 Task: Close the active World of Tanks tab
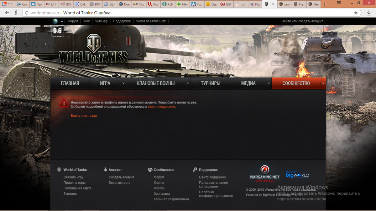pos(274,4)
